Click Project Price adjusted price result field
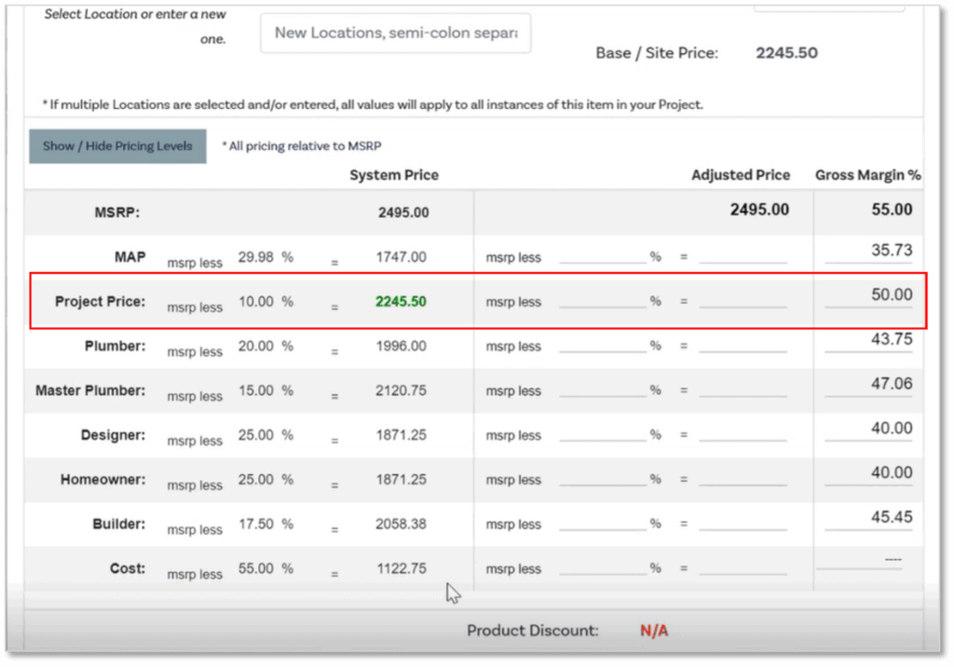 [x=743, y=301]
